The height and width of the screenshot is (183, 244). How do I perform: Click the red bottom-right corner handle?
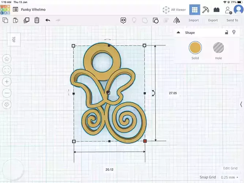coord(145,141)
